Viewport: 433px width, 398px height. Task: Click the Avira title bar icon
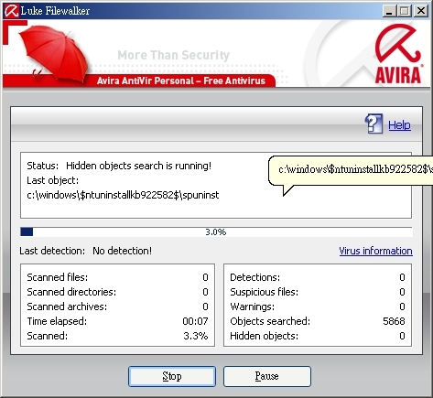[x=11, y=11]
